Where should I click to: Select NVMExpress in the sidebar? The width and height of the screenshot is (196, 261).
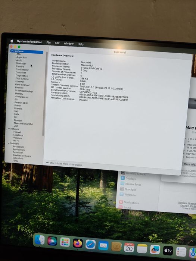tap(21, 97)
